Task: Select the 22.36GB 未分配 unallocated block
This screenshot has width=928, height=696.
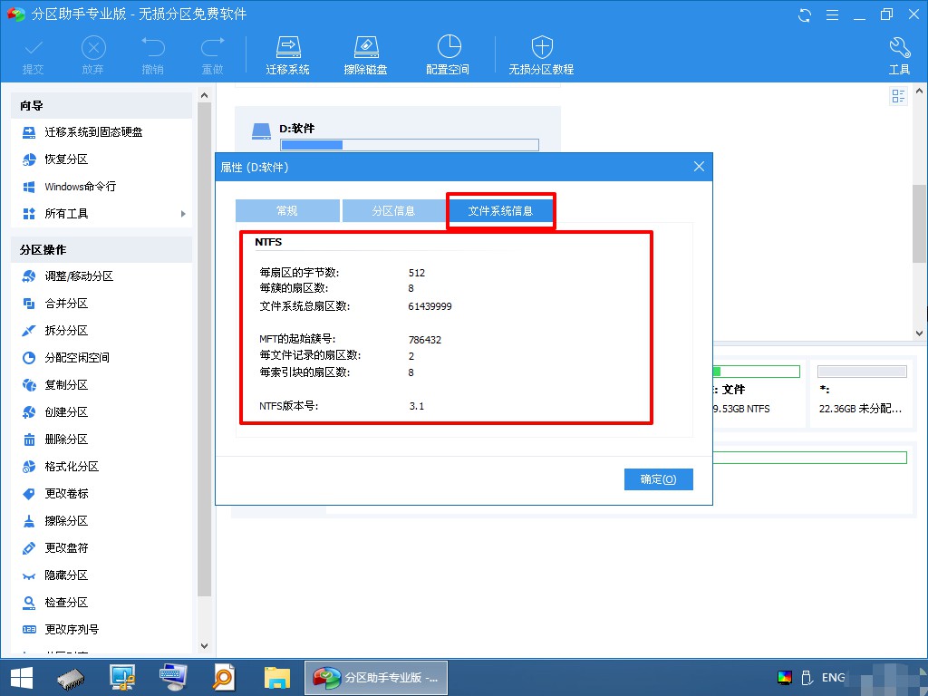Action: click(x=862, y=393)
